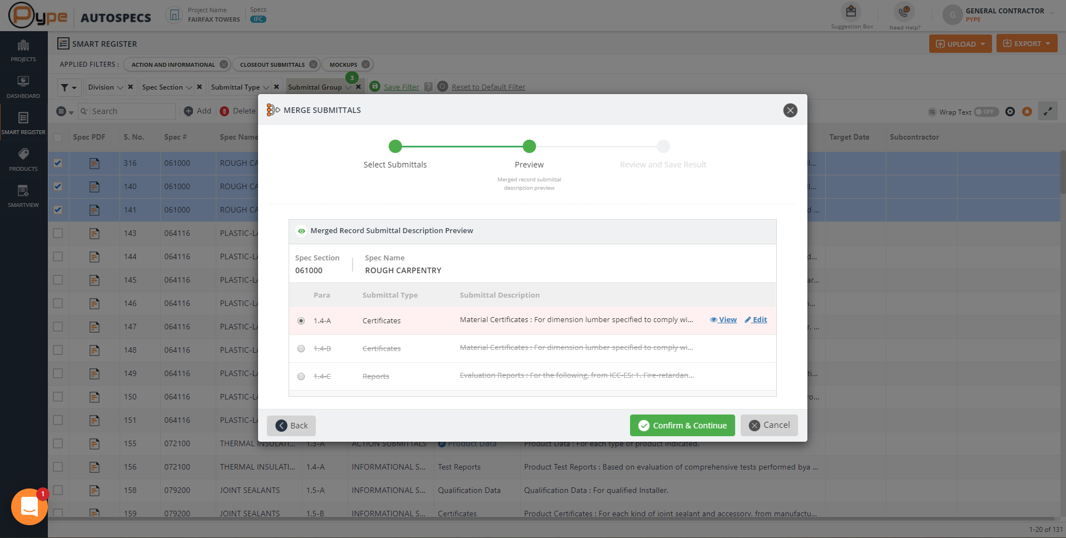
Task: Open Smart Register in the sidebar
Action: click(x=23, y=124)
